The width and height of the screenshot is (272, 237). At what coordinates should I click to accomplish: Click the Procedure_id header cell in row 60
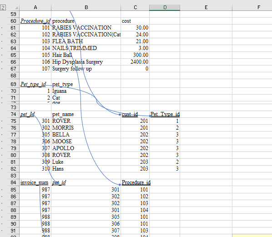(35, 21)
